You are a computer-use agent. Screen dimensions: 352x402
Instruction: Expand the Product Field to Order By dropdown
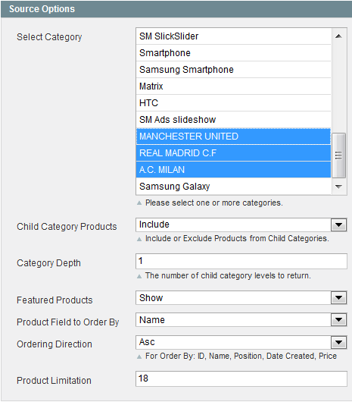pyautogui.click(x=338, y=319)
